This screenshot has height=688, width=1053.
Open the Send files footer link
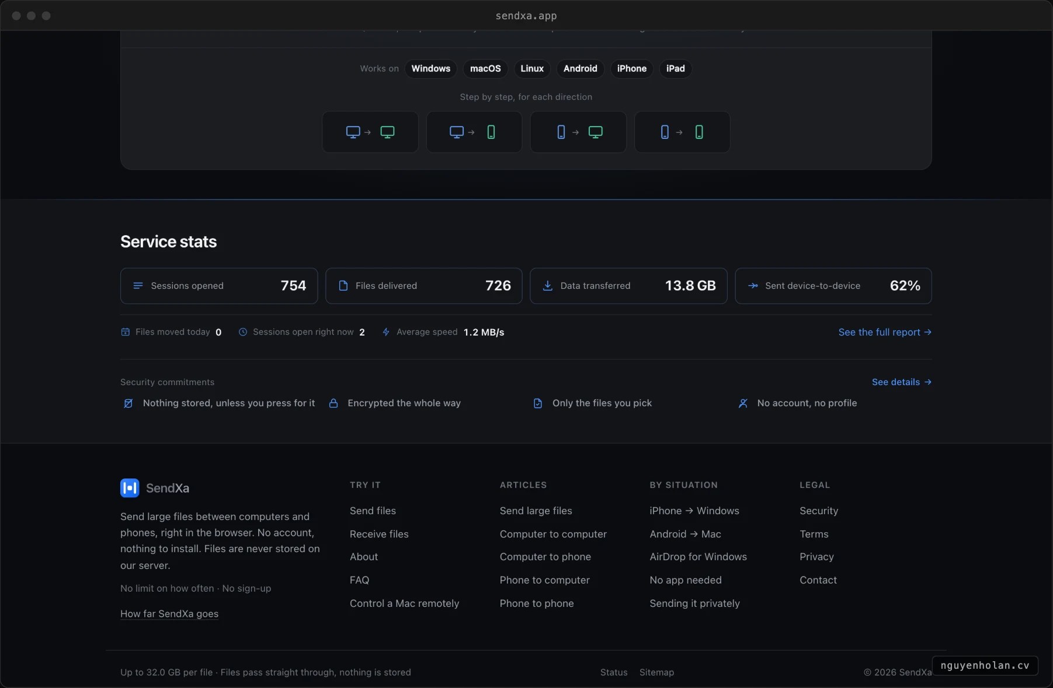(373, 511)
